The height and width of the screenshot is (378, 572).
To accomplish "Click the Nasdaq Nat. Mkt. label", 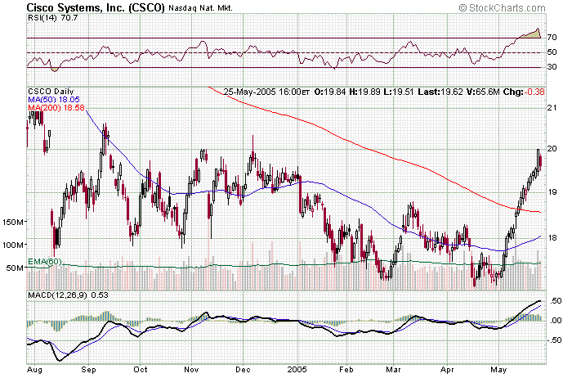I will [200, 8].
